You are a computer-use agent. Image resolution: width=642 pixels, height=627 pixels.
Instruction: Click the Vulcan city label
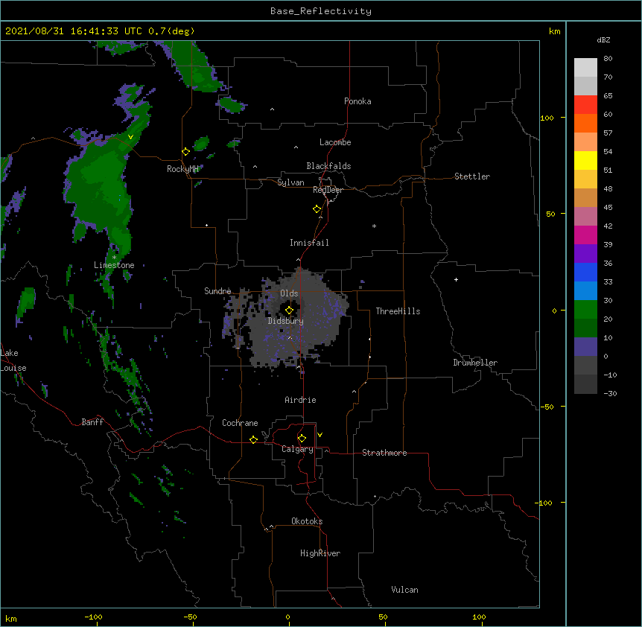click(404, 590)
